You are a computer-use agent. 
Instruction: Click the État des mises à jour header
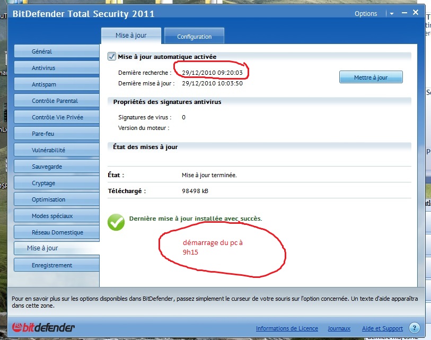tap(145, 147)
